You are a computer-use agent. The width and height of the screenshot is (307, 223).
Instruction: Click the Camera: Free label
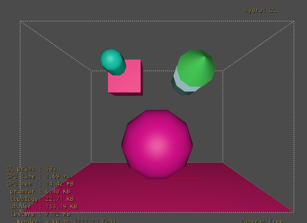click(261, 220)
